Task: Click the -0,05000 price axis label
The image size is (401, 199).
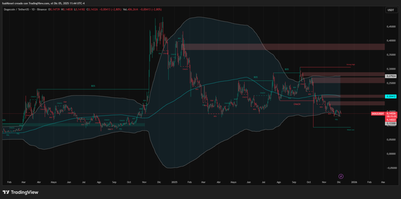Action: (391, 168)
